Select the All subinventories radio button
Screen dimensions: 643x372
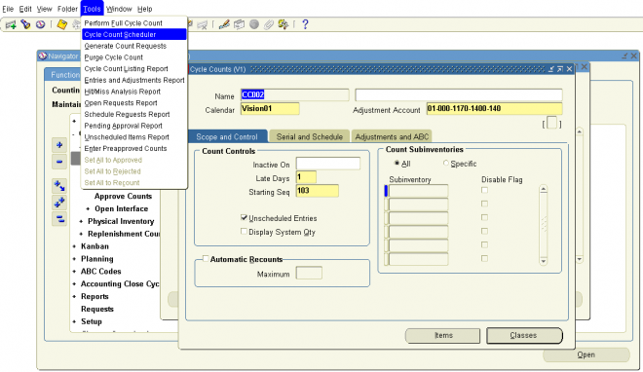point(397,163)
